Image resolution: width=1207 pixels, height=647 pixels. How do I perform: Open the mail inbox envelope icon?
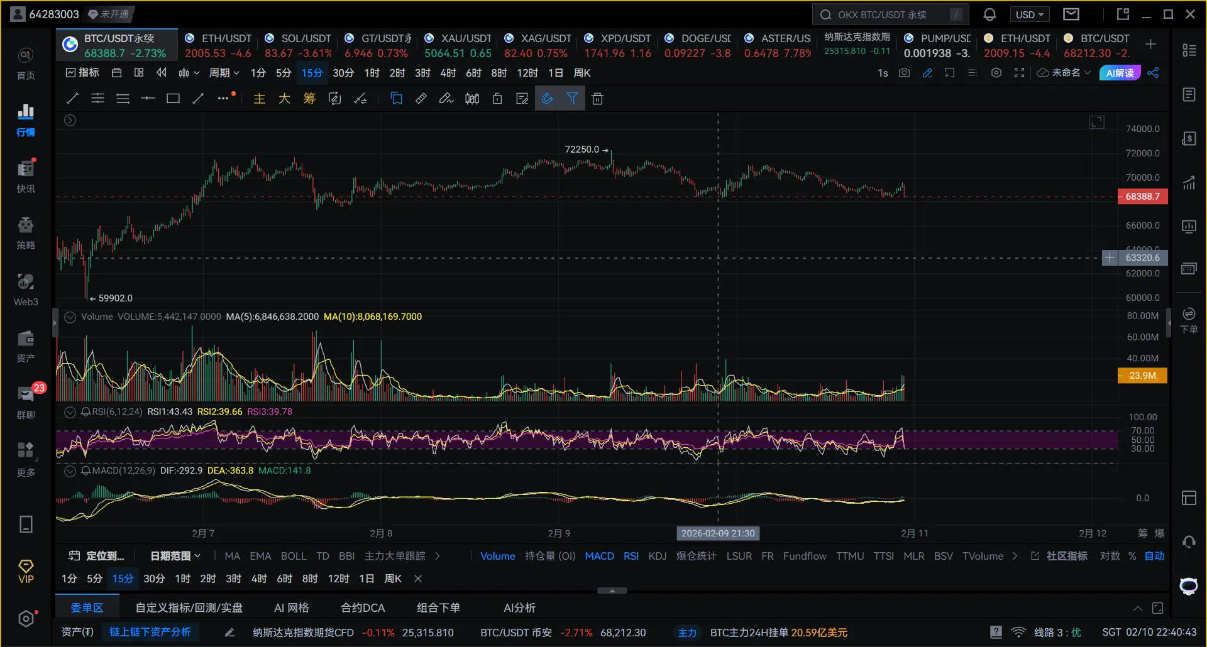point(1071,14)
